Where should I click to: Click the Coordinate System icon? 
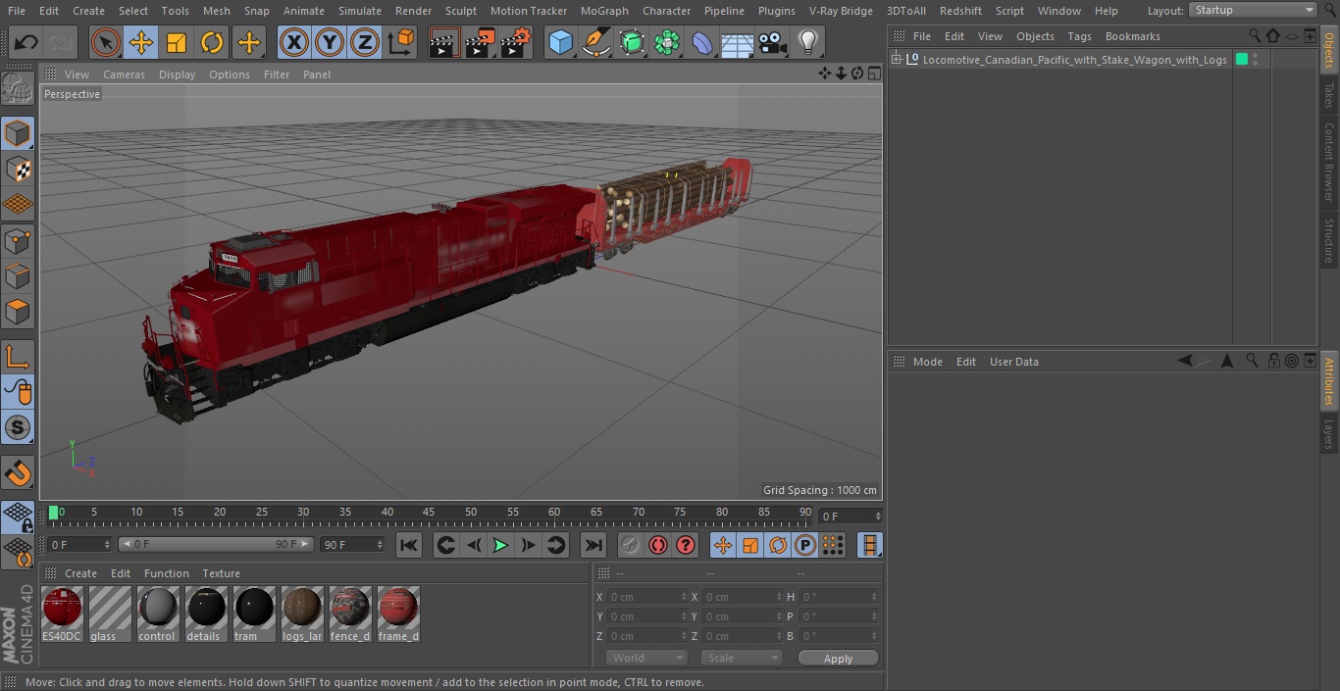(x=401, y=42)
